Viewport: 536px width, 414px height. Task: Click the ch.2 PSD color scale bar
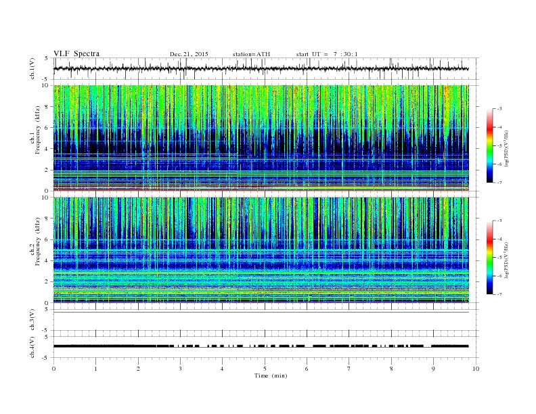pos(490,257)
